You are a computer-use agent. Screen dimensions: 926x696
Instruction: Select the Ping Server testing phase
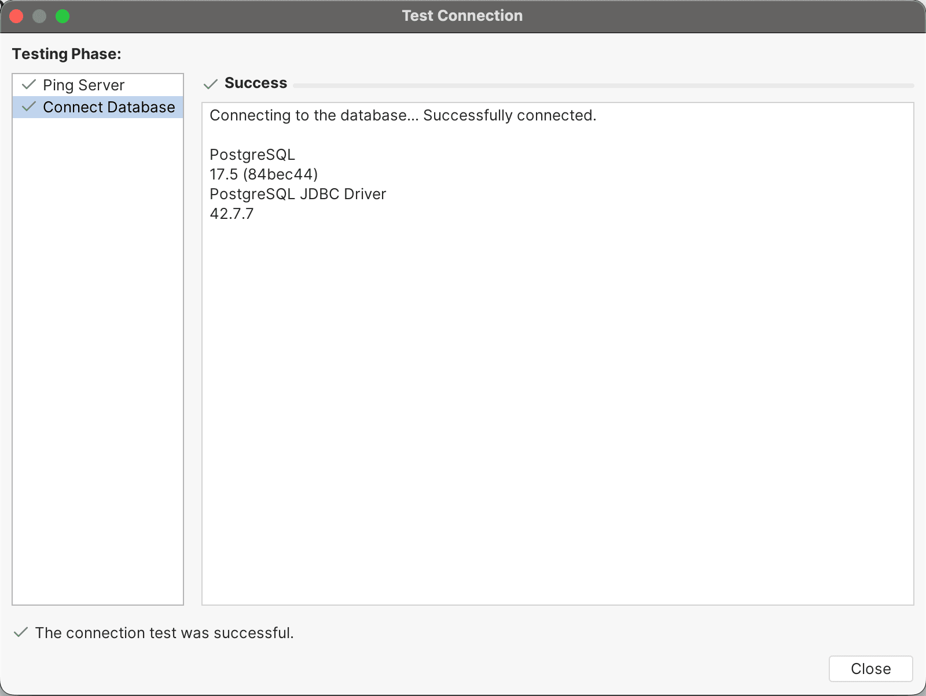point(84,85)
